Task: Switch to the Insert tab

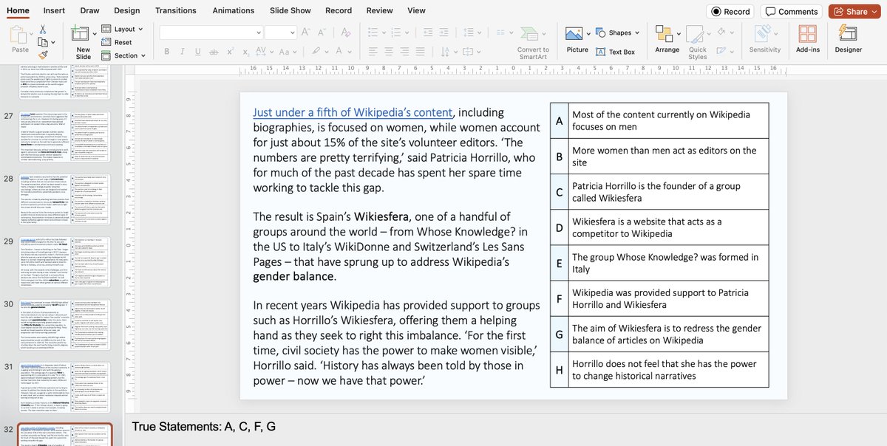Action: click(54, 10)
